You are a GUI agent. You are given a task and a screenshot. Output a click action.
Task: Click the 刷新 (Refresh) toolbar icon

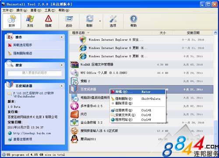(89, 21)
